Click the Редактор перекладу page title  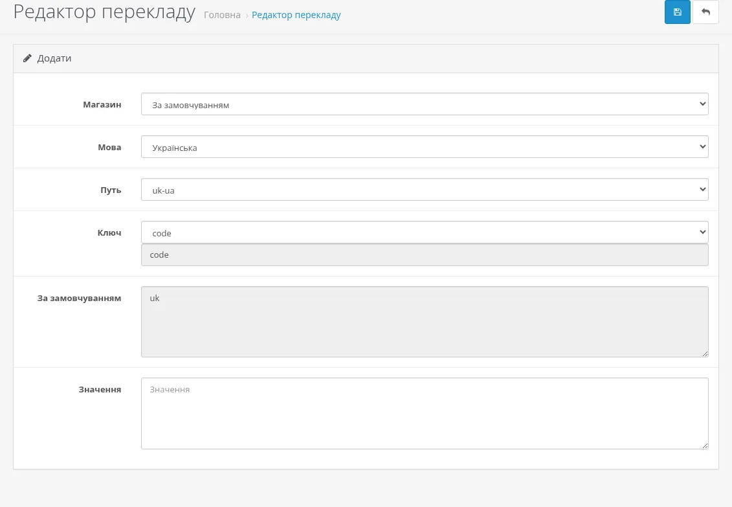pos(104,11)
